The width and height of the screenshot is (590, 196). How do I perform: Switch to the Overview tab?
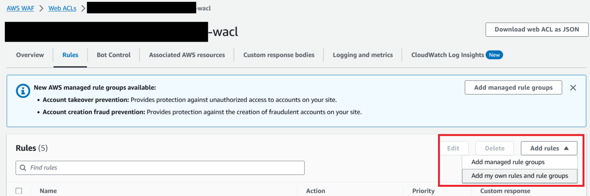(30, 55)
